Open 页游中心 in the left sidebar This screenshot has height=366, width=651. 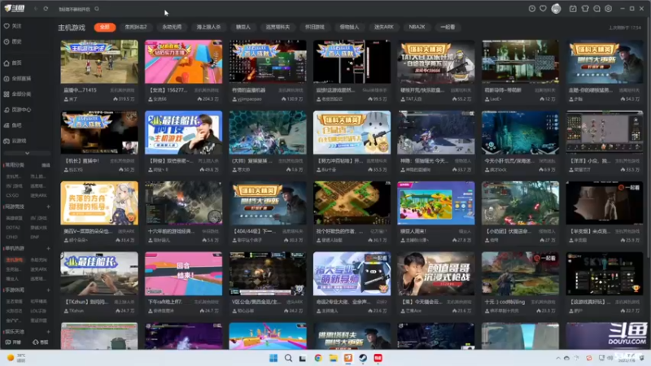(17, 110)
